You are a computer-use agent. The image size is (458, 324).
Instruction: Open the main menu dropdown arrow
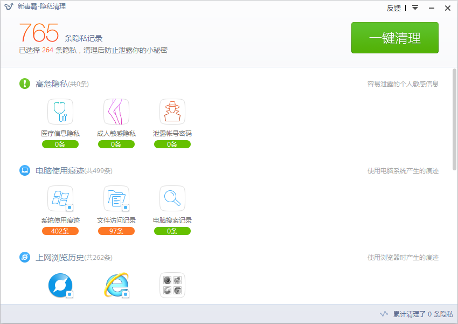tap(415, 8)
